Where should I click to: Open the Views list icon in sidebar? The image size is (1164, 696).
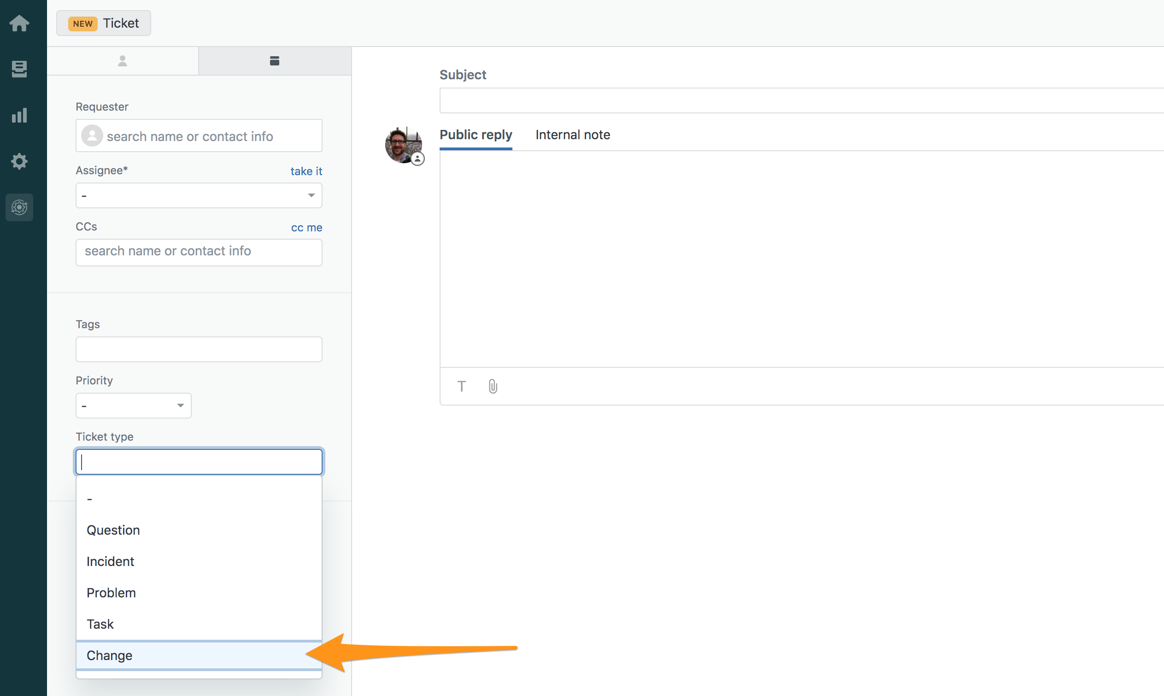point(19,69)
